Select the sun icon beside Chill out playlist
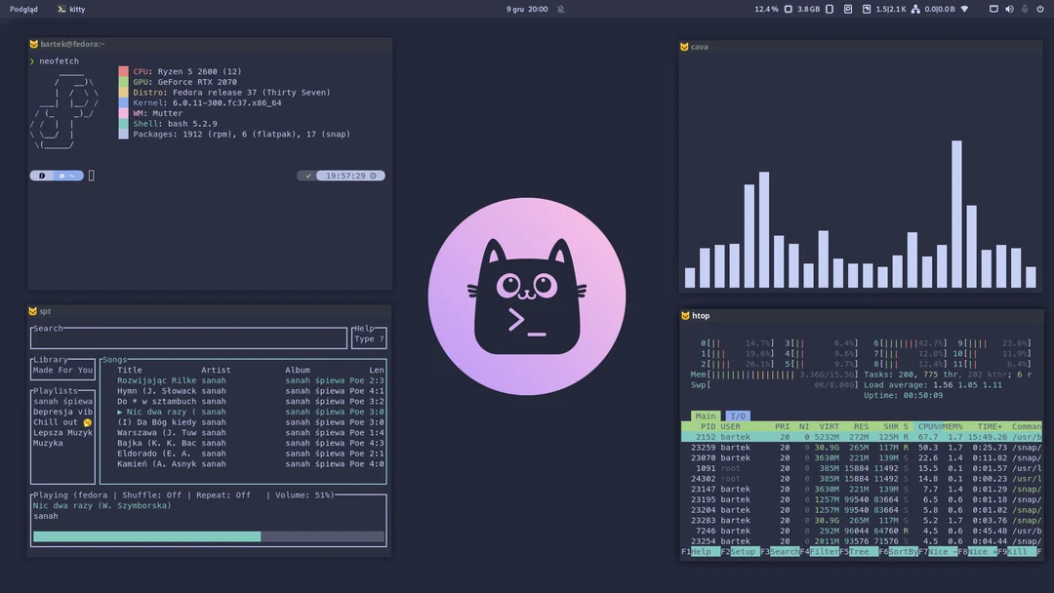 [x=86, y=421]
